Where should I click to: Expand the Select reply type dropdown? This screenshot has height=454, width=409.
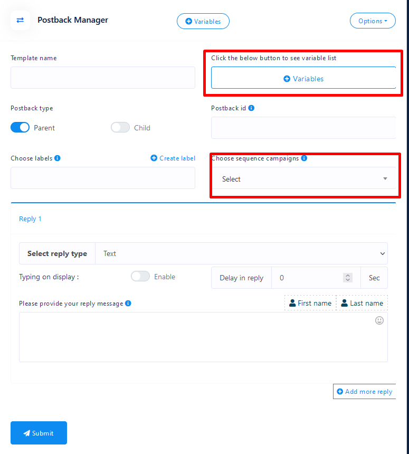[x=241, y=253]
